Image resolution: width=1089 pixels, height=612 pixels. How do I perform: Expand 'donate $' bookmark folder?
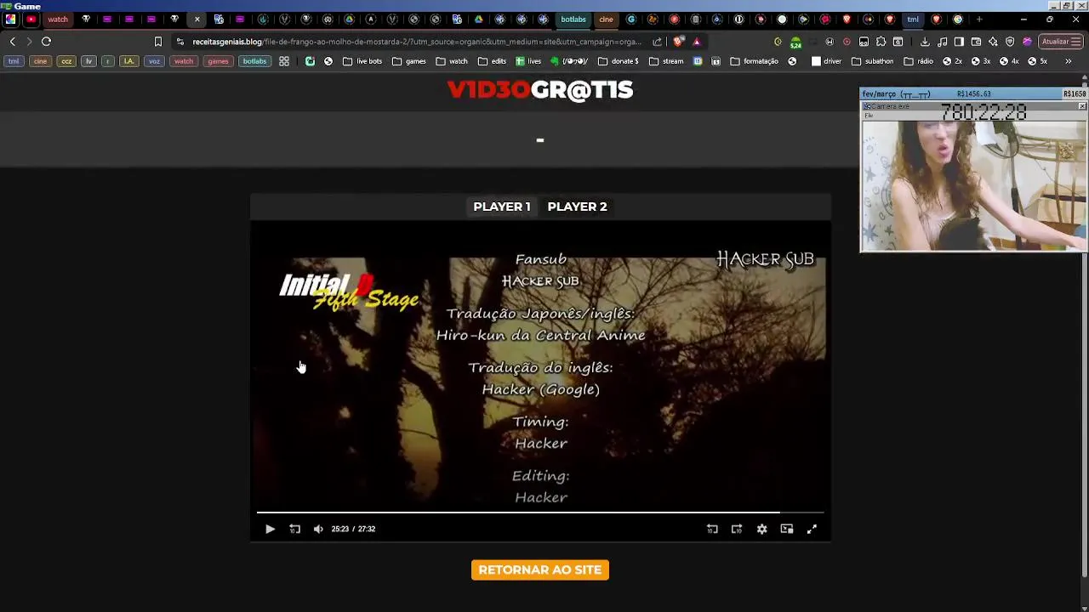click(619, 61)
